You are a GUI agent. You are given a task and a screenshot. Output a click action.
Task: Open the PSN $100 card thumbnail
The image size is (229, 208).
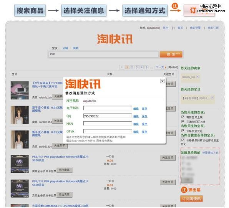pos(20,164)
